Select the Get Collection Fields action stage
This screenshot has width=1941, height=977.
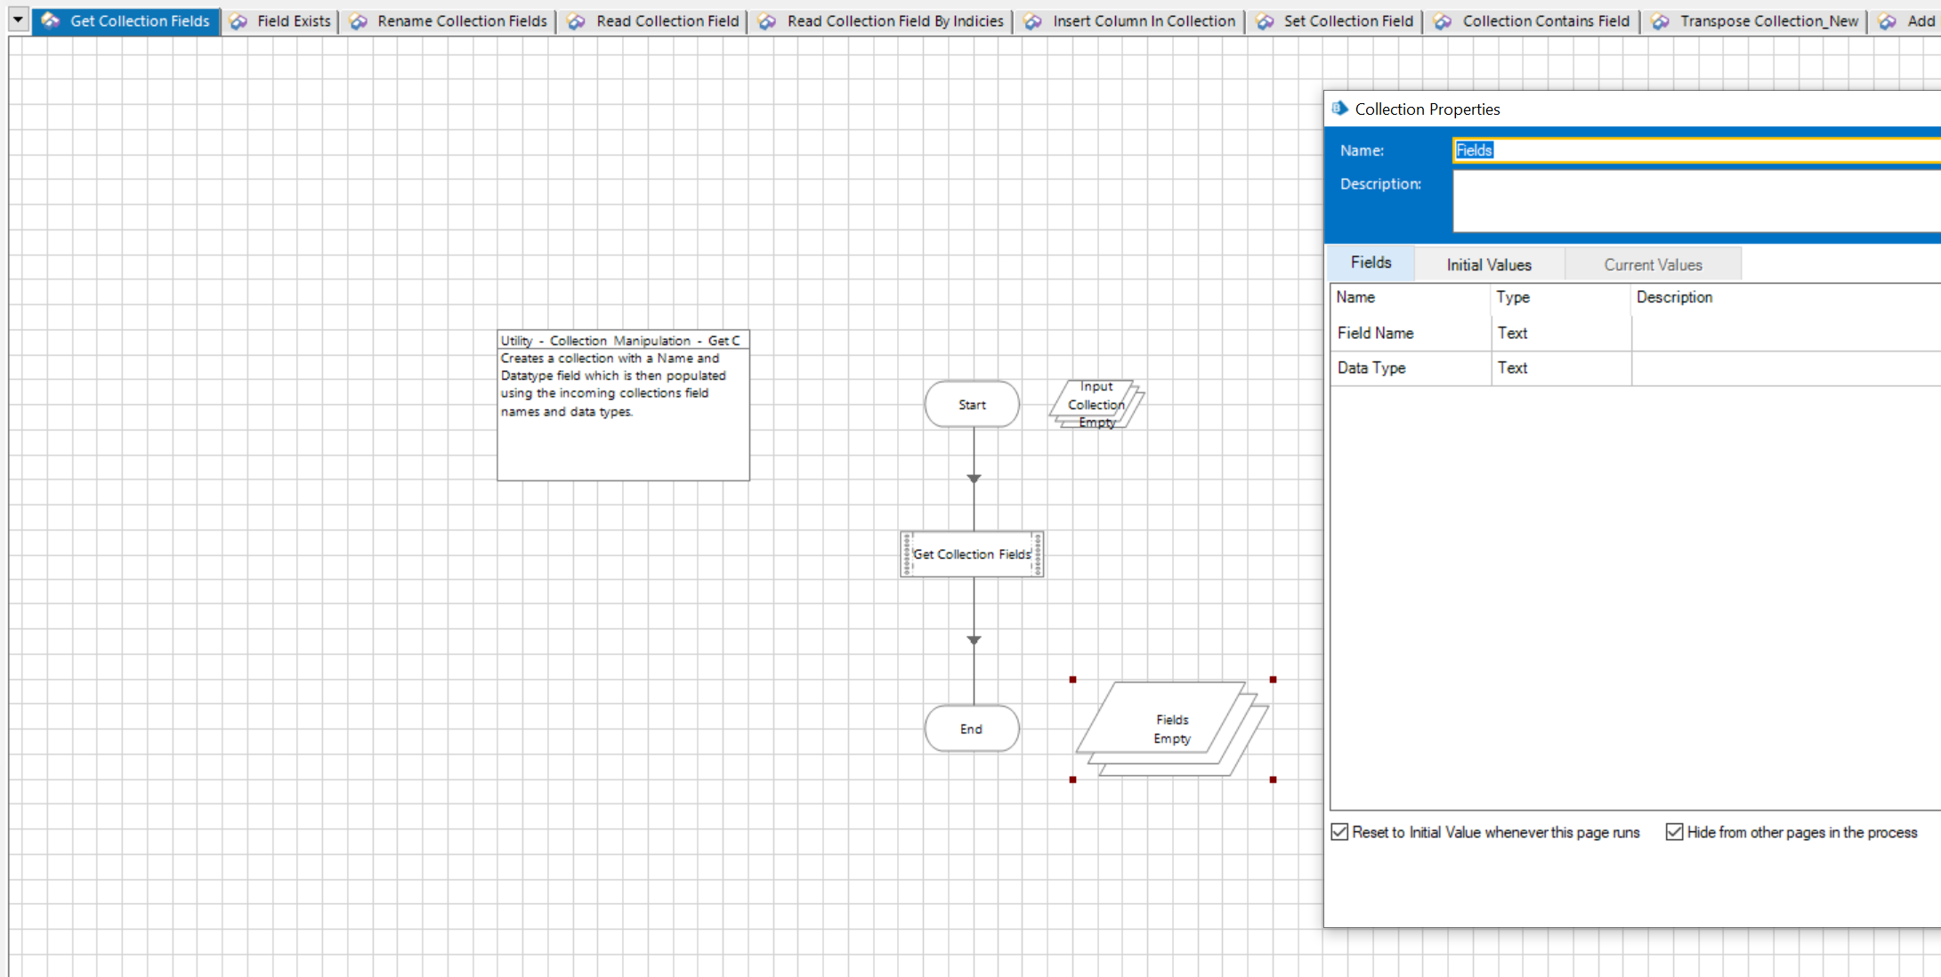point(971,553)
